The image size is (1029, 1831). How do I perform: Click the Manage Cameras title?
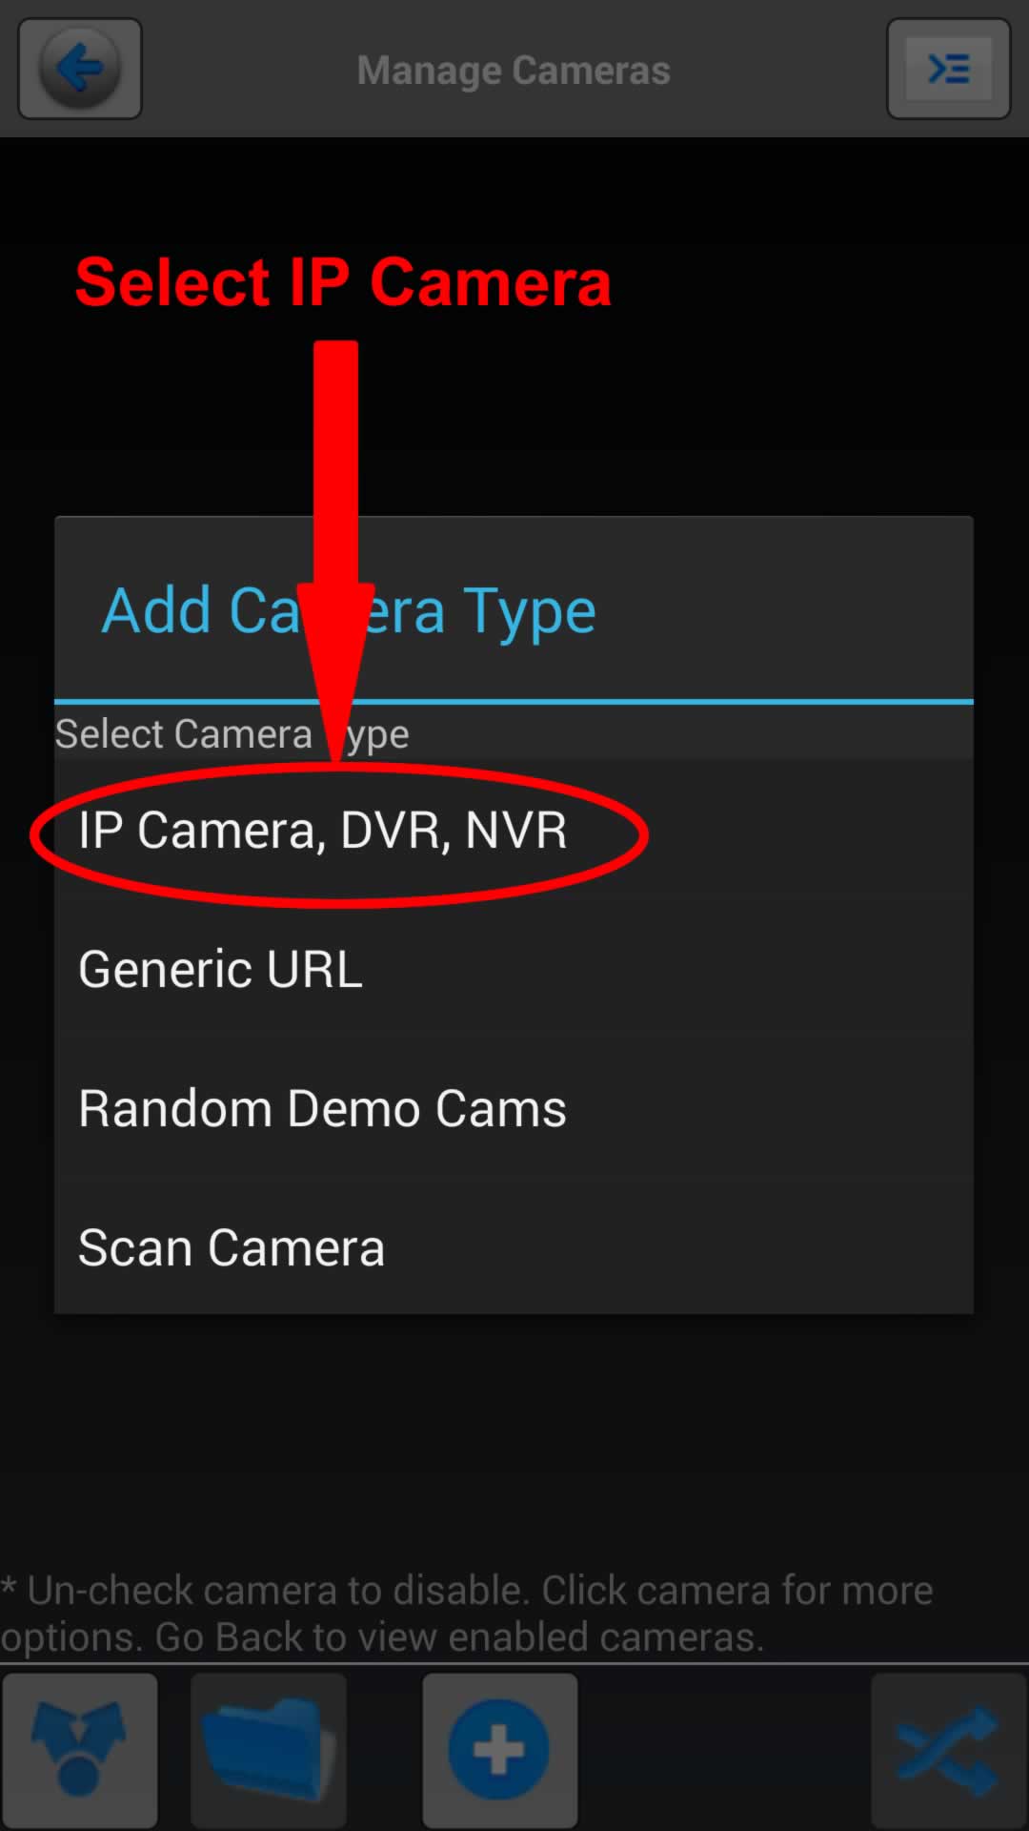point(514,70)
